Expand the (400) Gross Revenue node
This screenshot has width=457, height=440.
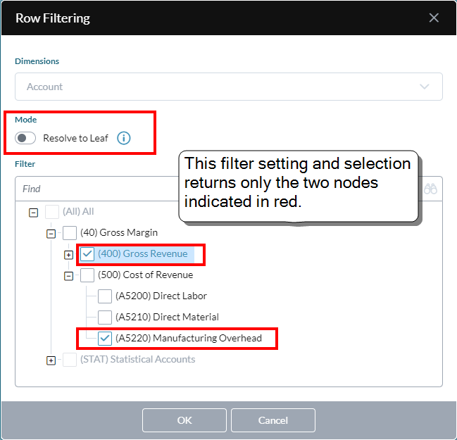(x=68, y=255)
